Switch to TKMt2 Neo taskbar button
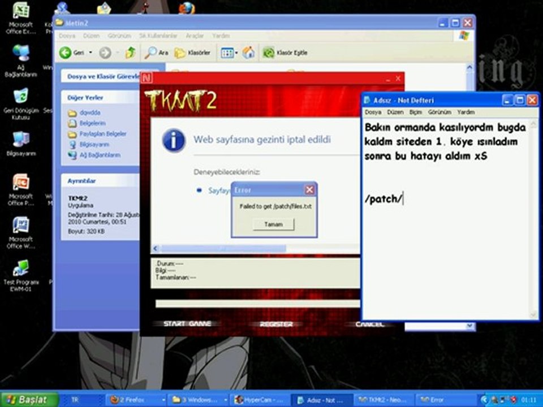 point(383,400)
